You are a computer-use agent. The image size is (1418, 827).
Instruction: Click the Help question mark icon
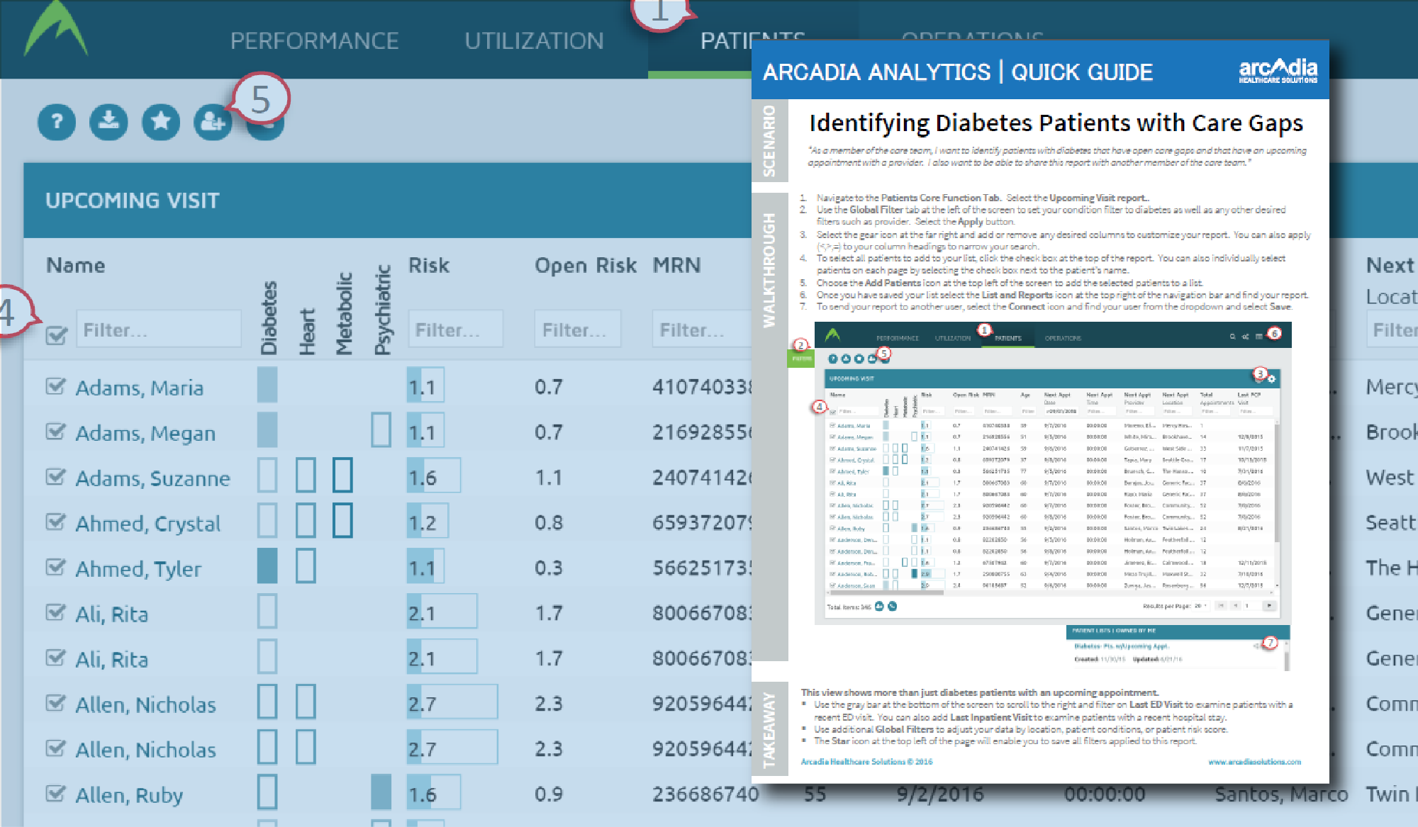pyautogui.click(x=56, y=122)
